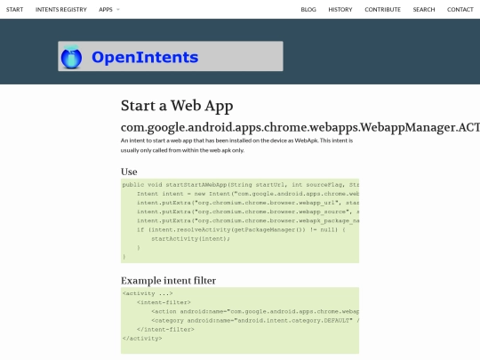This screenshot has width=480, height=360.
Task: Click the 'Example intent filter' heading
Action: point(168,281)
